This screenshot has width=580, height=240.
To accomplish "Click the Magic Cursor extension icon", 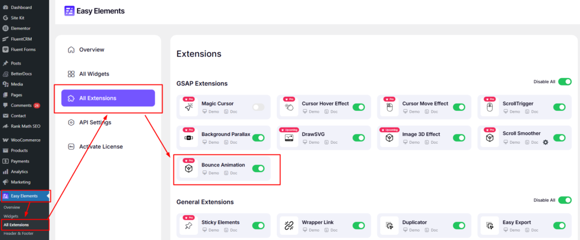I will coord(188,107).
